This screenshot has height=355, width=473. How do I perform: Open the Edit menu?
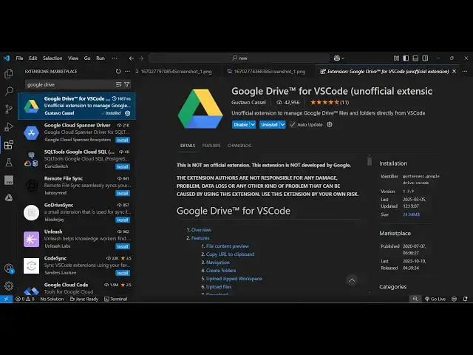pos(33,58)
